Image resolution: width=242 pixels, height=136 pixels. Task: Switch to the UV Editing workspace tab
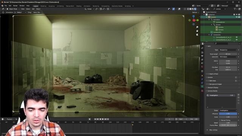[x=60, y=6]
